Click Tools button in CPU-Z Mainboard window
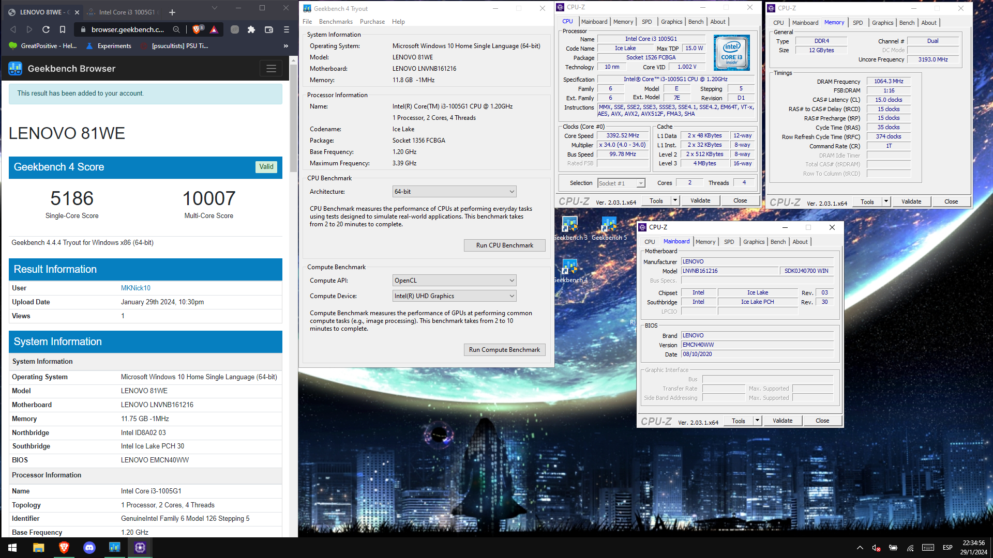993x558 pixels. coord(739,421)
